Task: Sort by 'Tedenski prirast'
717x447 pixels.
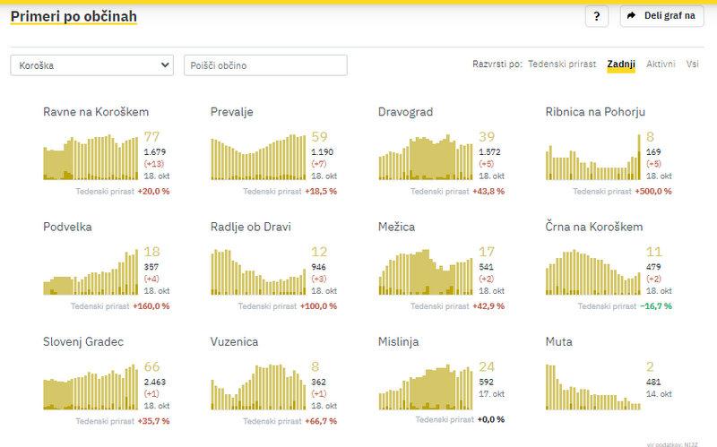Action: pyautogui.click(x=562, y=64)
